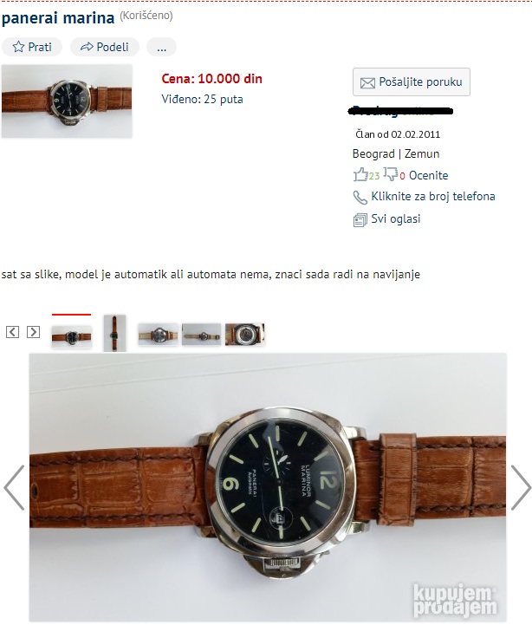Reveal the seller's number via Kliknite za broj telefona
532x638 pixels.
click(432, 196)
